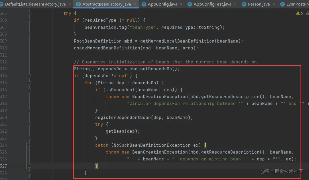
Task: Click line number 322 in gutter
Action: point(3,131)
